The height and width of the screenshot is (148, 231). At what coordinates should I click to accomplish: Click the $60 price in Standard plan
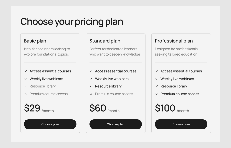98,108
